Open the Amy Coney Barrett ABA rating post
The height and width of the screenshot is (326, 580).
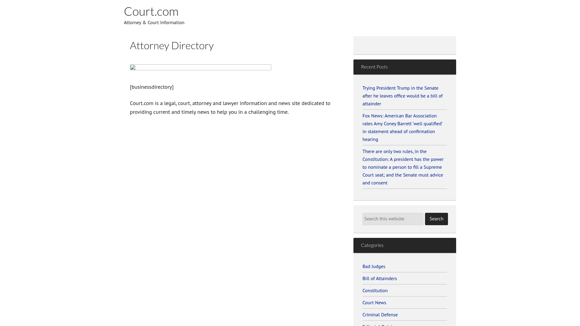pyautogui.click(x=402, y=127)
